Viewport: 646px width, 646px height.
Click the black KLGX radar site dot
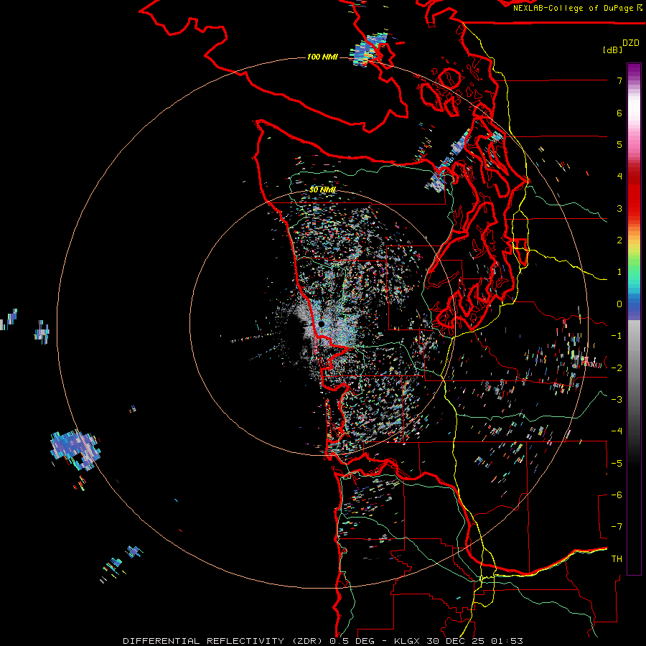click(322, 324)
